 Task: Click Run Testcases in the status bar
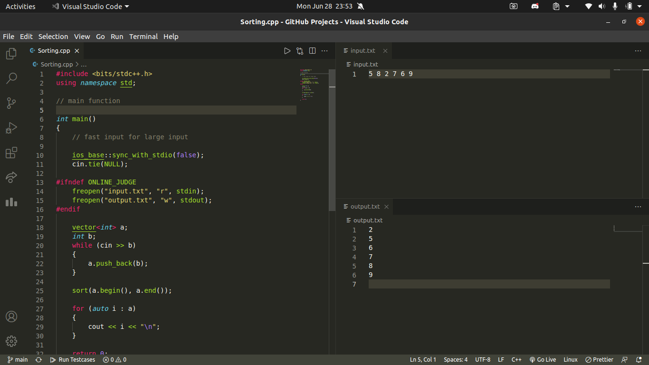click(x=73, y=360)
